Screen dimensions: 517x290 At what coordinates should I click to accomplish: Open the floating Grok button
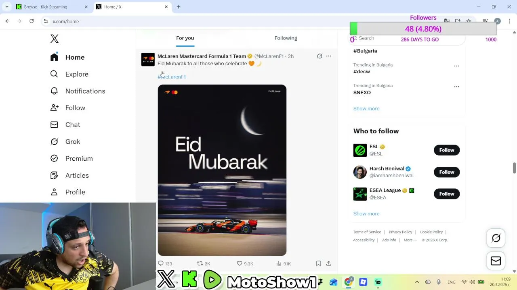tap(496, 238)
